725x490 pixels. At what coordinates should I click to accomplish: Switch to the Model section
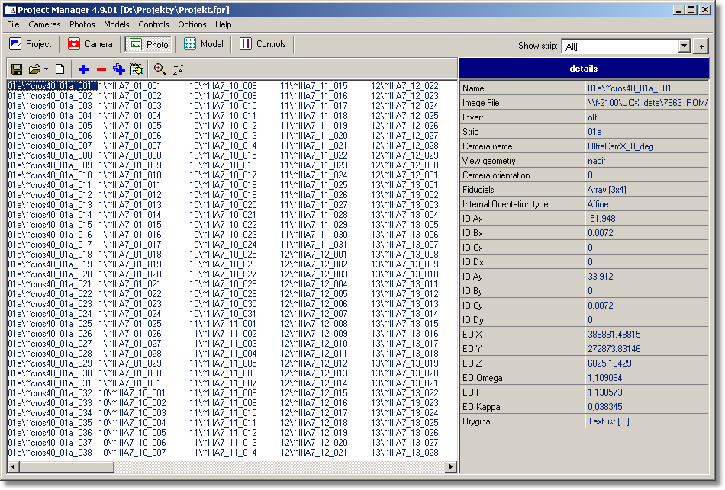click(x=204, y=44)
